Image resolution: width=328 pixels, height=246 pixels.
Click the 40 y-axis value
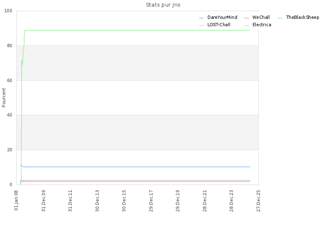point(9,115)
